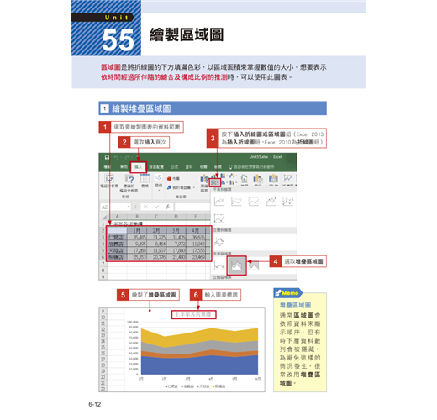Open the PivotTable icon in the ribbon
The height and width of the screenshot is (420, 437).
tap(109, 181)
